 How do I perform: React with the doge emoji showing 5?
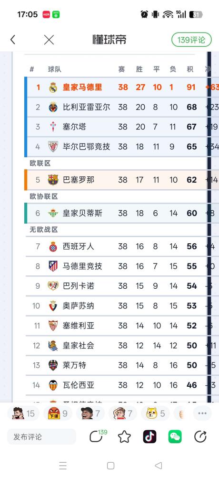(155, 414)
